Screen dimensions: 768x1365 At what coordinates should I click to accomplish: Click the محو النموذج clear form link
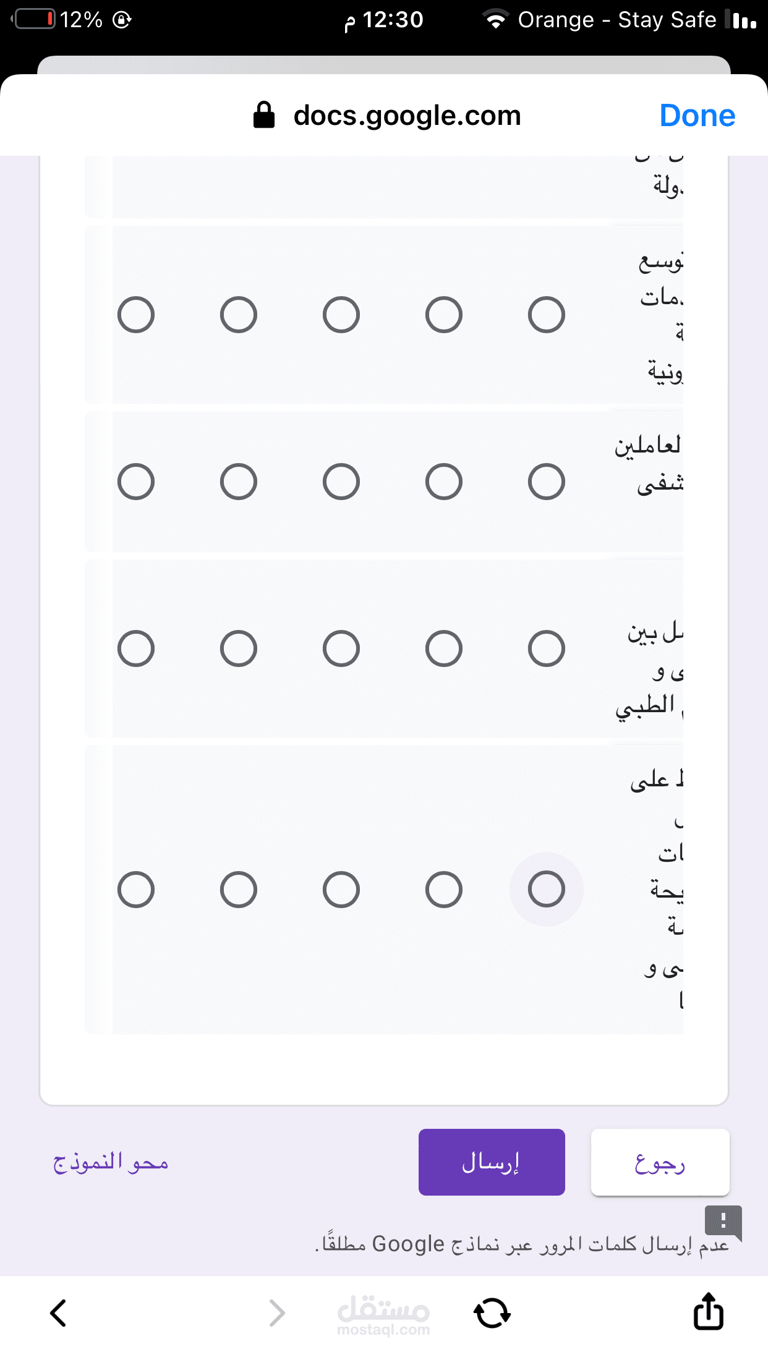click(x=111, y=1162)
